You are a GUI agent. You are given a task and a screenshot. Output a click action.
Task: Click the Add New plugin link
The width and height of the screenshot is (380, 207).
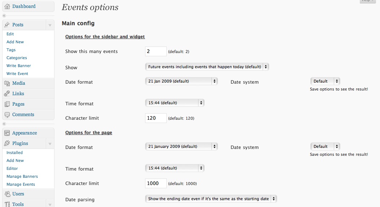[x=15, y=160]
